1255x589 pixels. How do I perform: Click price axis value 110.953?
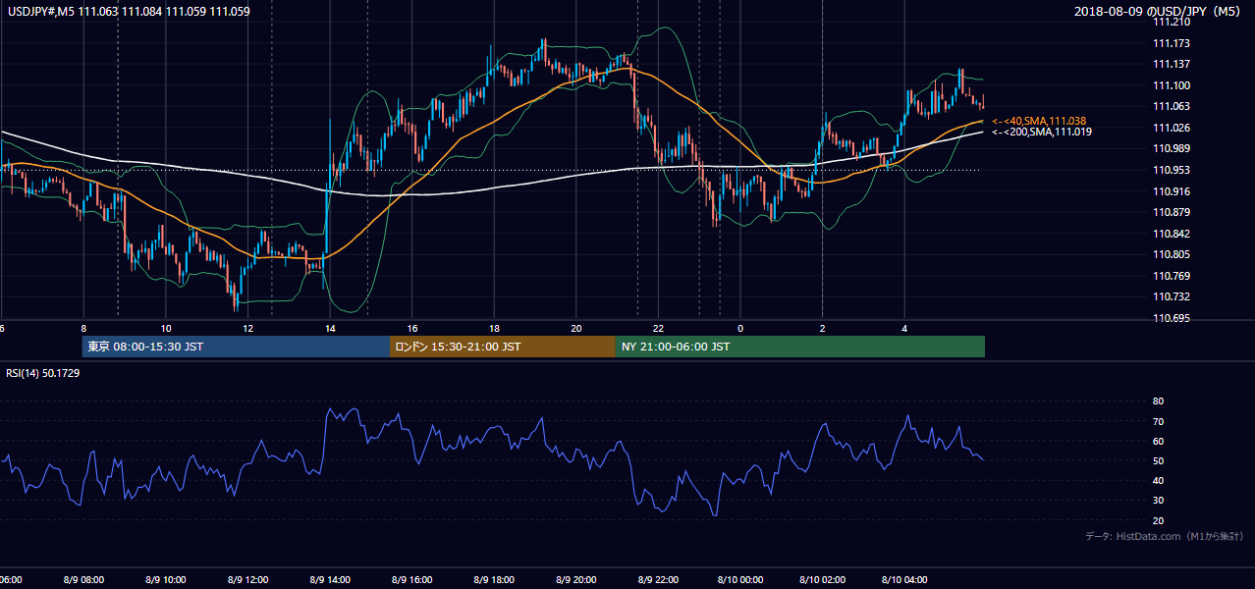click(x=1172, y=170)
